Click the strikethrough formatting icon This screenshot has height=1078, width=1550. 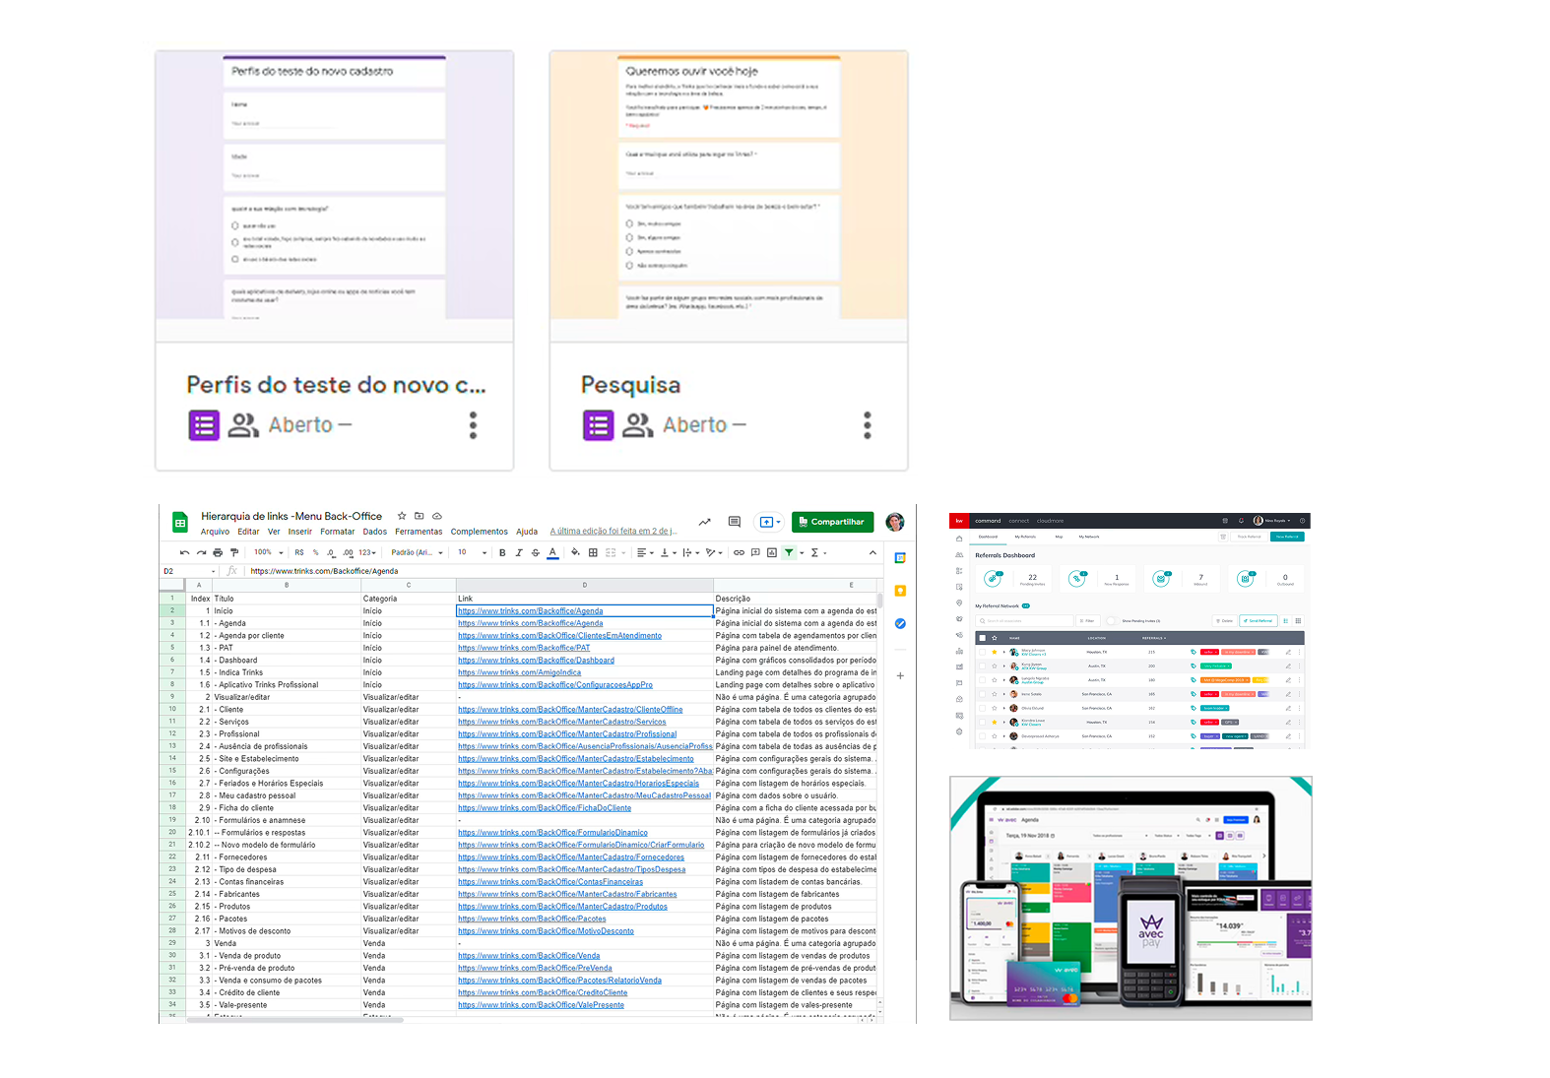tap(536, 553)
